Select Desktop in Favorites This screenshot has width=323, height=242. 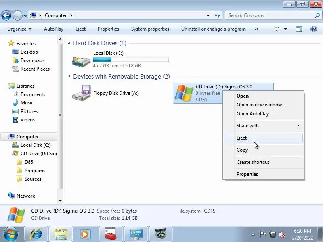pos(29,52)
